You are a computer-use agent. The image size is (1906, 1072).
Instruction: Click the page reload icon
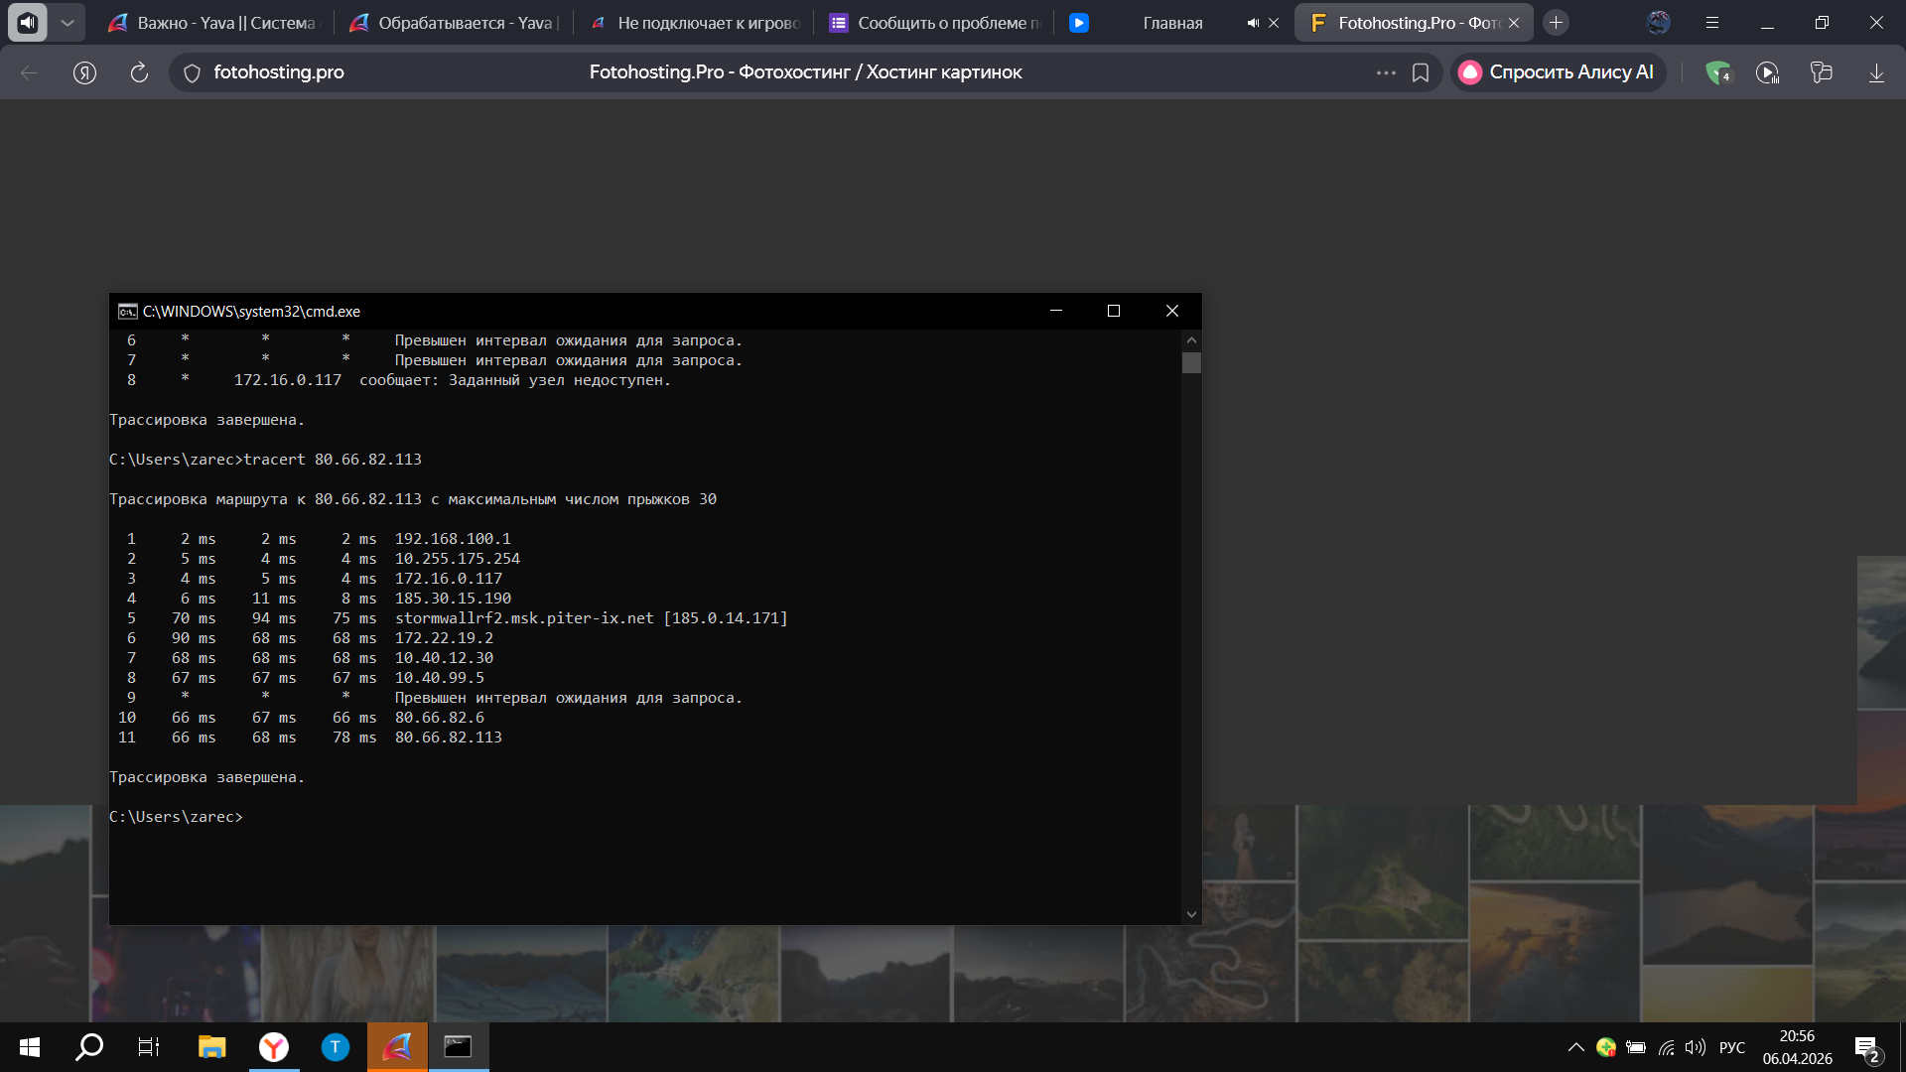[139, 72]
